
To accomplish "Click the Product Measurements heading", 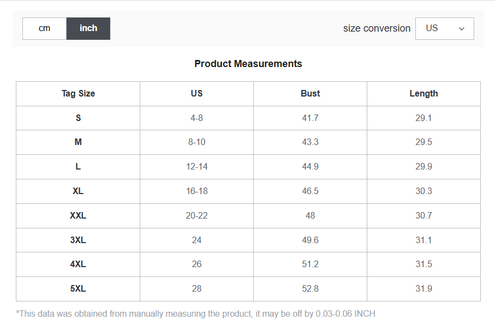I will [x=248, y=64].
